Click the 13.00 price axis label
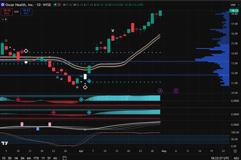This screenshot has width=241, height=160. [x=234, y=63]
